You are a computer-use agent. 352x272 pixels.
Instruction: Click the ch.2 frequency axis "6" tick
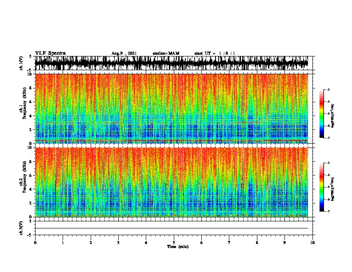pyautogui.click(x=31, y=176)
